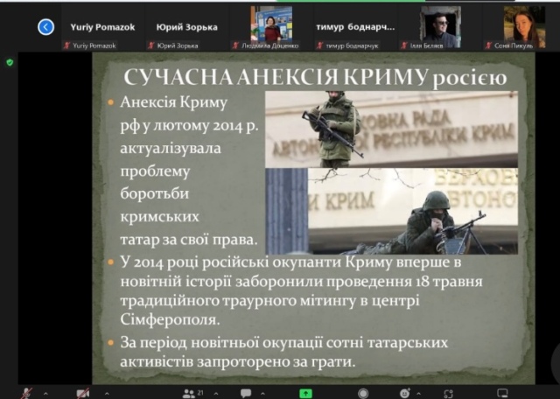560x399 pixels.
Task: Click the Apps icon in bottom toolbar
Action: pos(449,393)
